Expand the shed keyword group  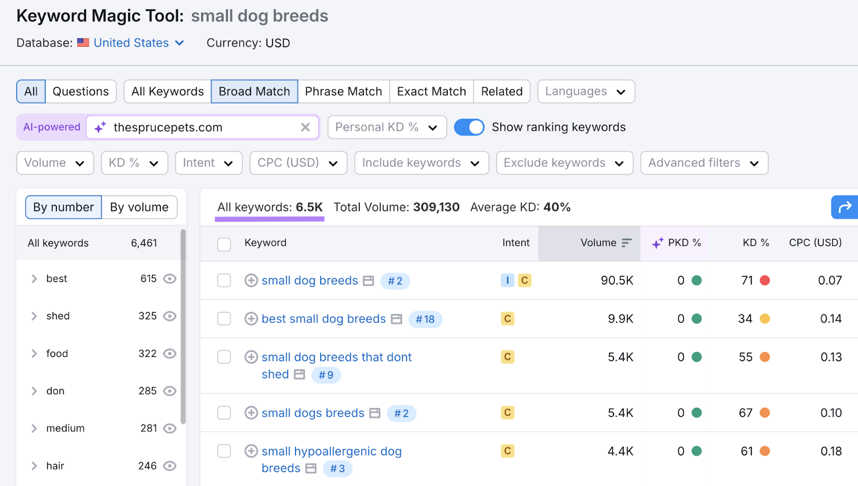tap(34, 316)
